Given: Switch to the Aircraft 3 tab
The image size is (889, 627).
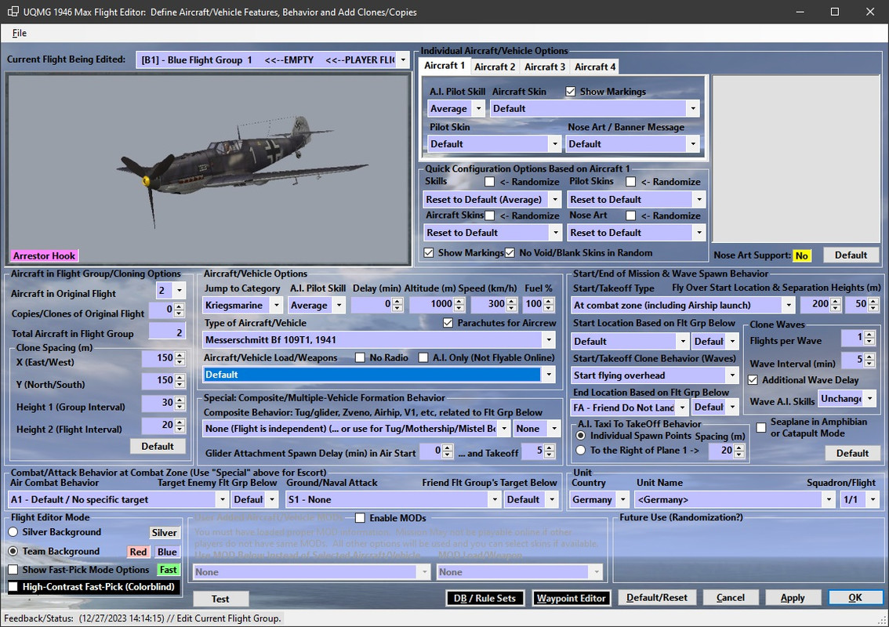Looking at the screenshot, I should pyautogui.click(x=544, y=67).
